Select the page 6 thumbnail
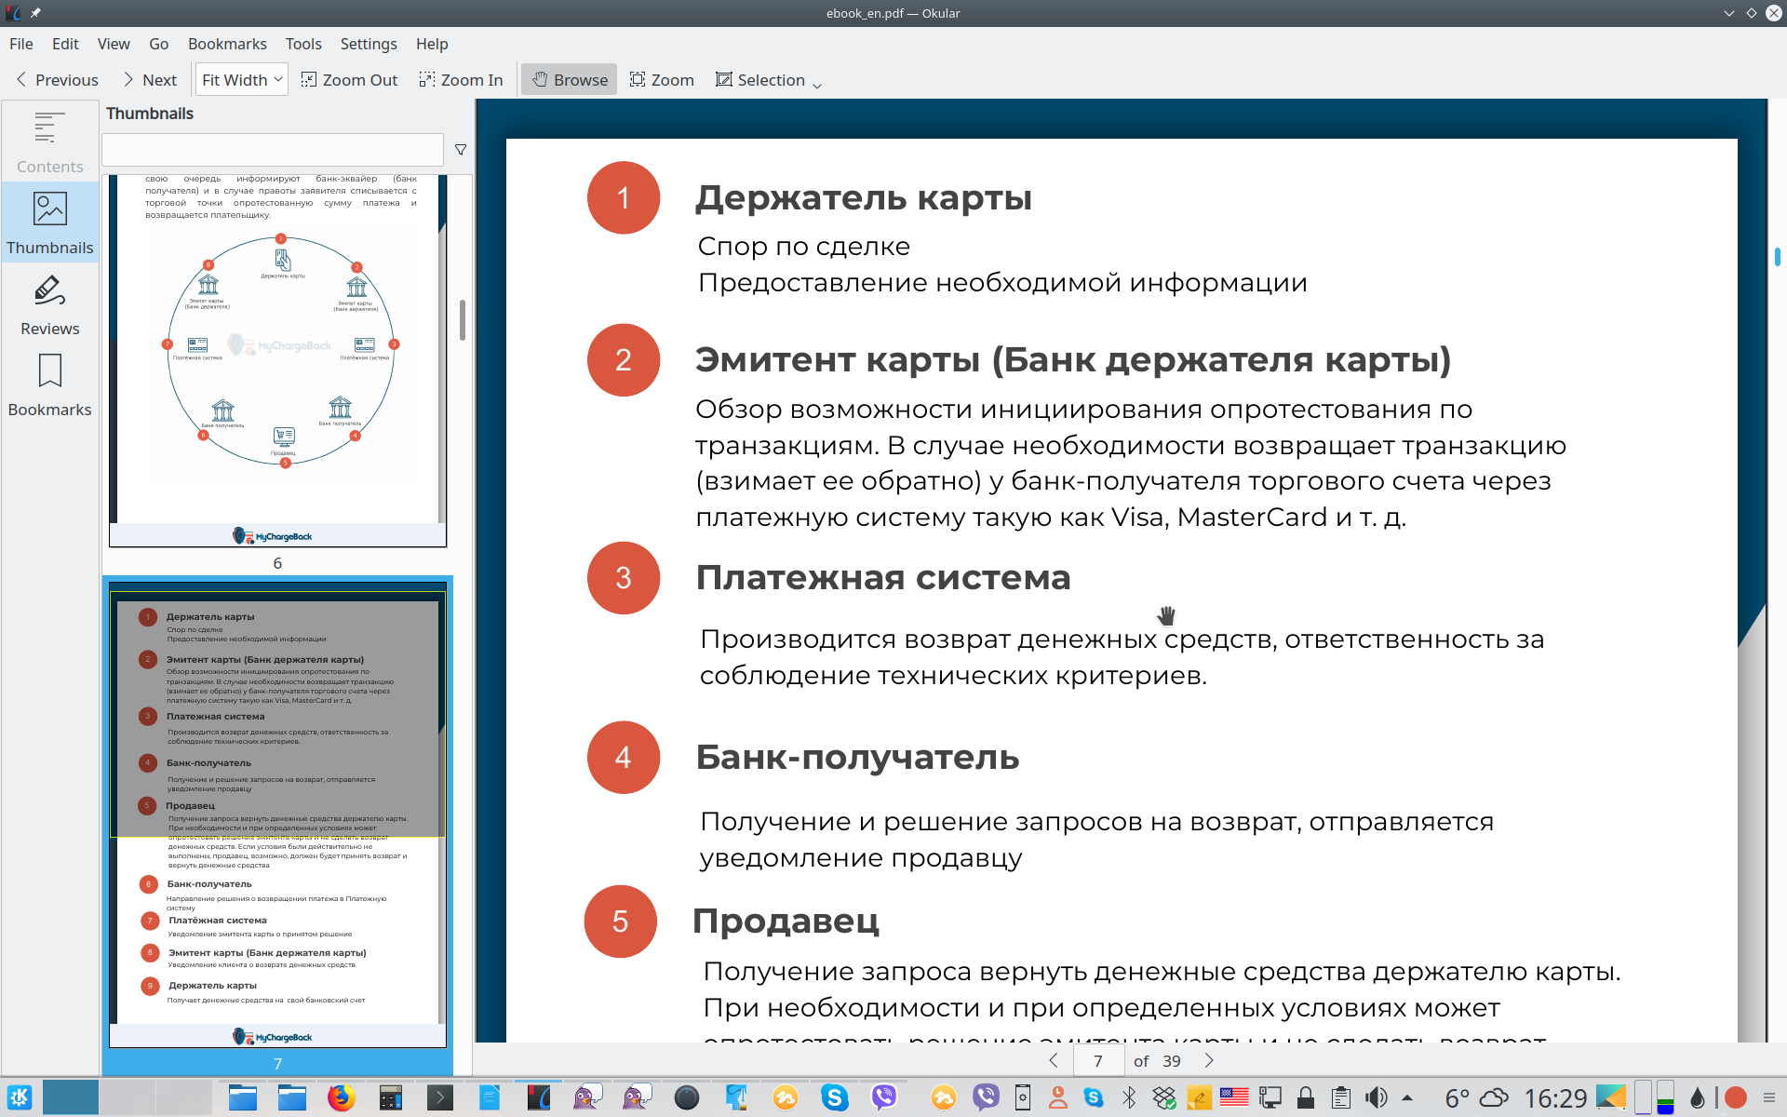 [277, 363]
